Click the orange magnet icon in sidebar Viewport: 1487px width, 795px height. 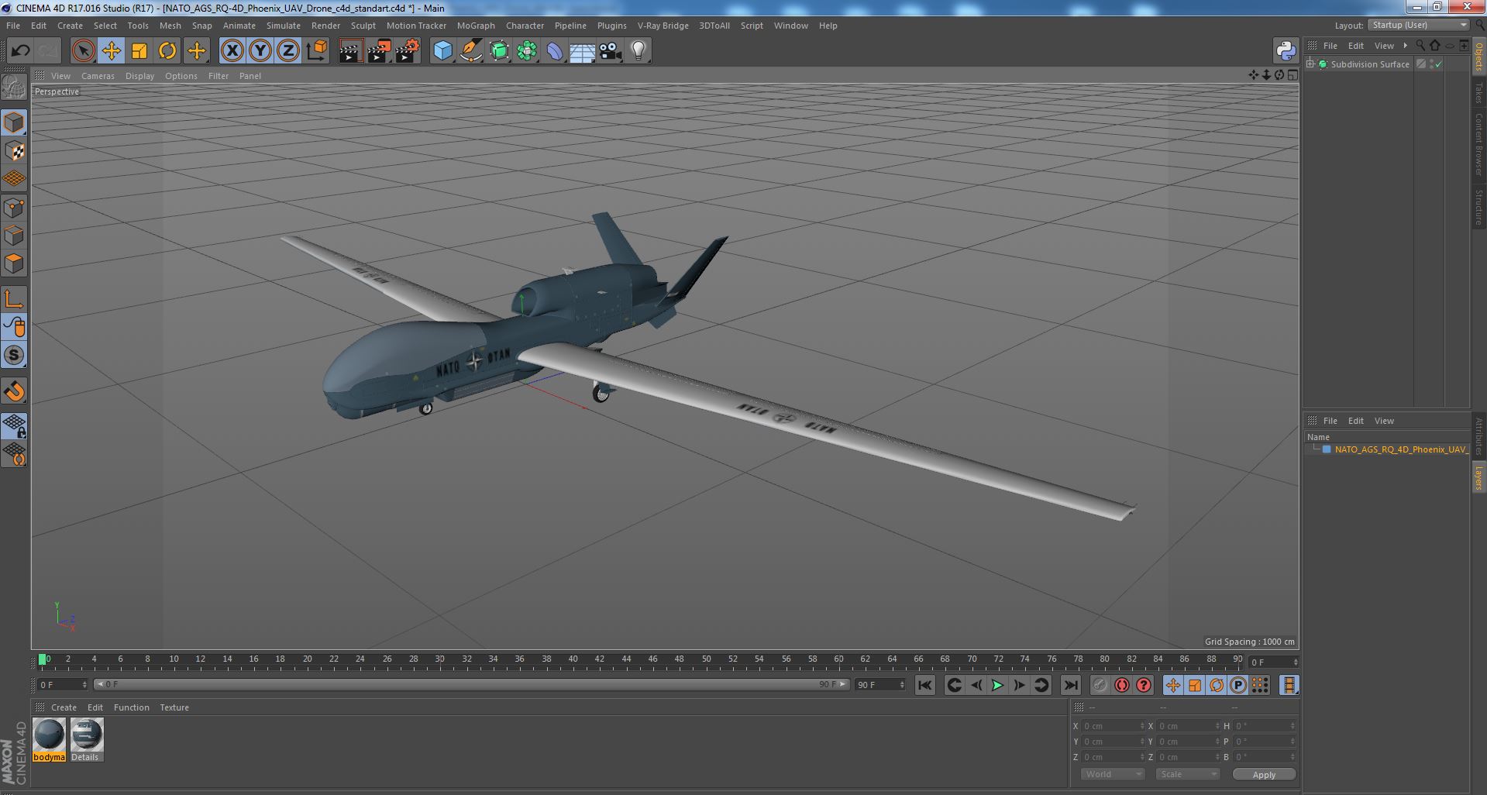14,391
